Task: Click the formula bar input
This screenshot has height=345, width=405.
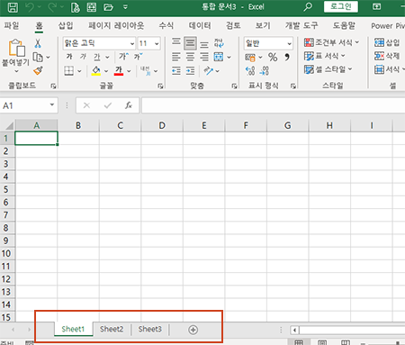Action: 273,105
